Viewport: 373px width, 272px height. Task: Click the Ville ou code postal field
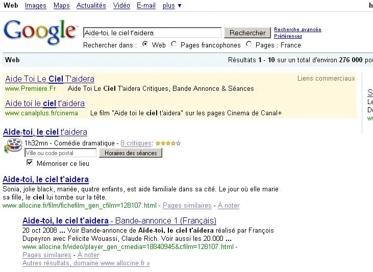point(60,153)
